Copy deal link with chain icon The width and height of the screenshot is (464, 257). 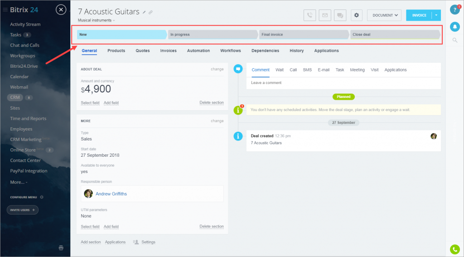(x=150, y=12)
